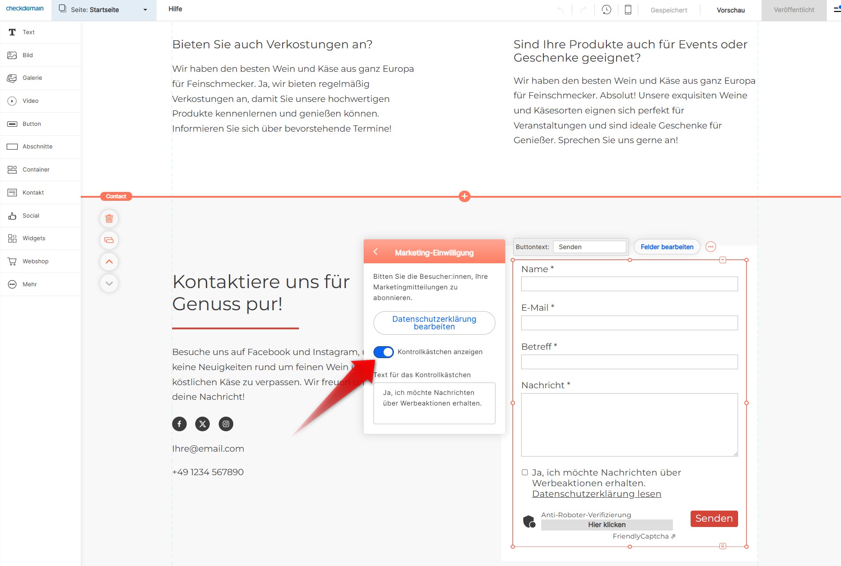Move Contact section up with arrow
Image resolution: width=841 pixels, height=566 pixels.
tap(109, 262)
